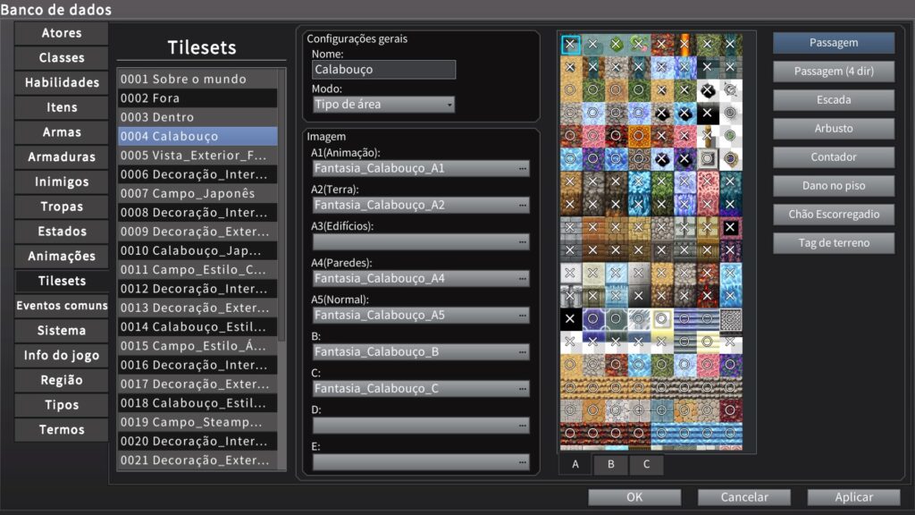This screenshot has height=515, width=915.
Task: Select tileset 0014 Calabouço_Estil...
Action: pos(197,327)
